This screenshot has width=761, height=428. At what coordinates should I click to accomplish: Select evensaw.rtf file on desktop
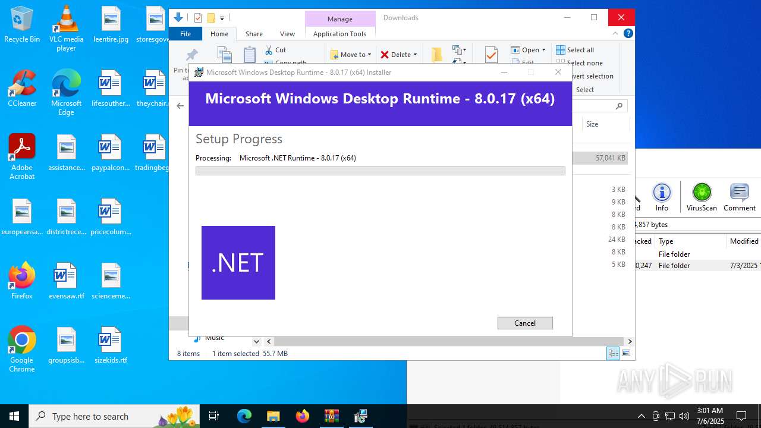66,281
